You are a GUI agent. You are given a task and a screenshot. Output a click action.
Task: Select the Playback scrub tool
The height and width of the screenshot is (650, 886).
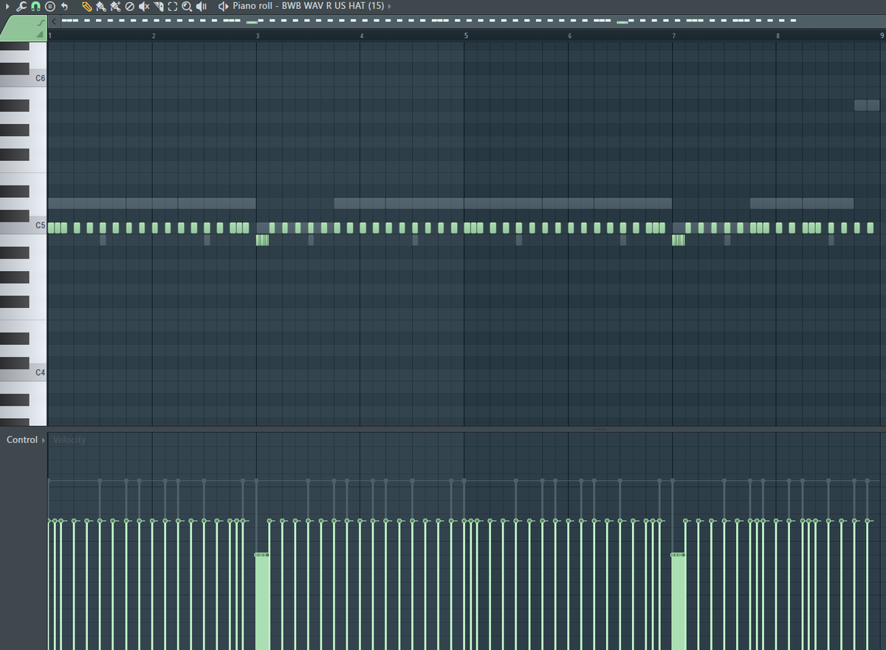202,6
